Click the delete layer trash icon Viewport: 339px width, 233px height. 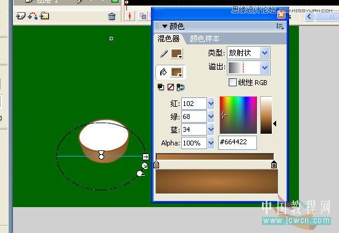112,16
